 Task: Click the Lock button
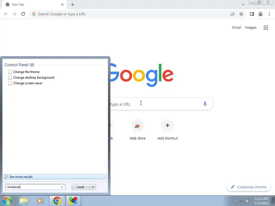tap(81, 187)
